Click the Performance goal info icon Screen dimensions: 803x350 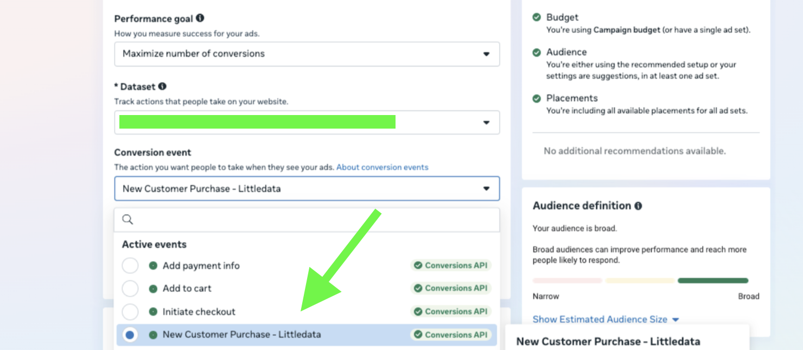200,18
